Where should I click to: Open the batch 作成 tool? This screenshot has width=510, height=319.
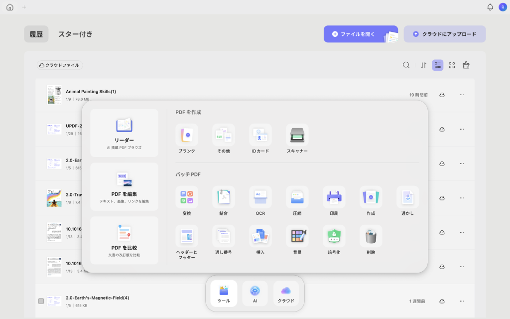point(371,201)
